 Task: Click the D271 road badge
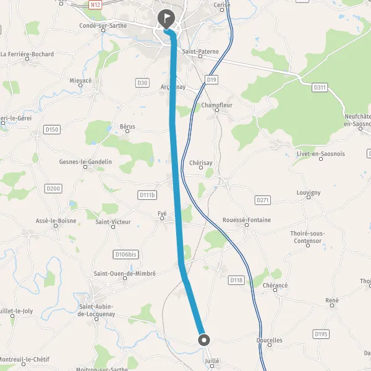point(263,200)
